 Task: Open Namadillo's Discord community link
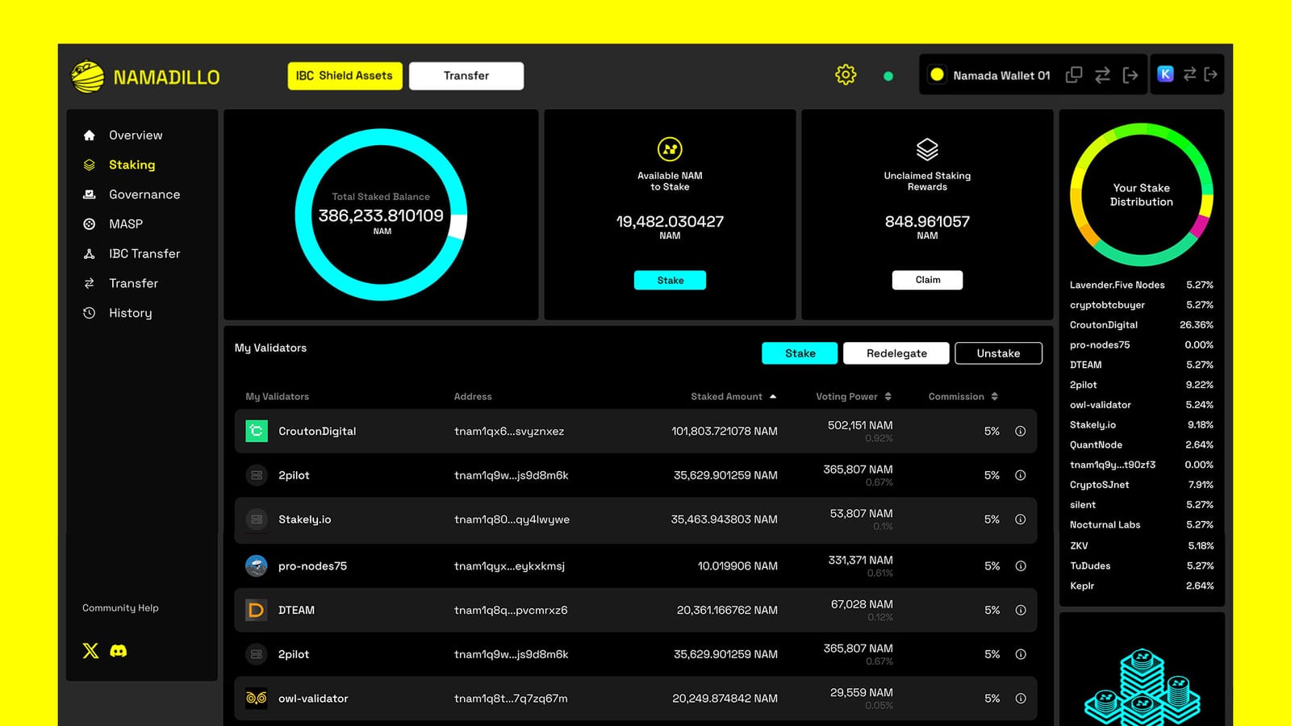pyautogui.click(x=118, y=651)
